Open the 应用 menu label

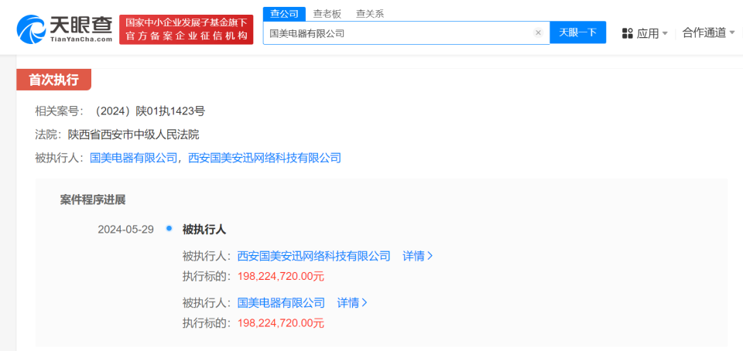[x=648, y=33]
